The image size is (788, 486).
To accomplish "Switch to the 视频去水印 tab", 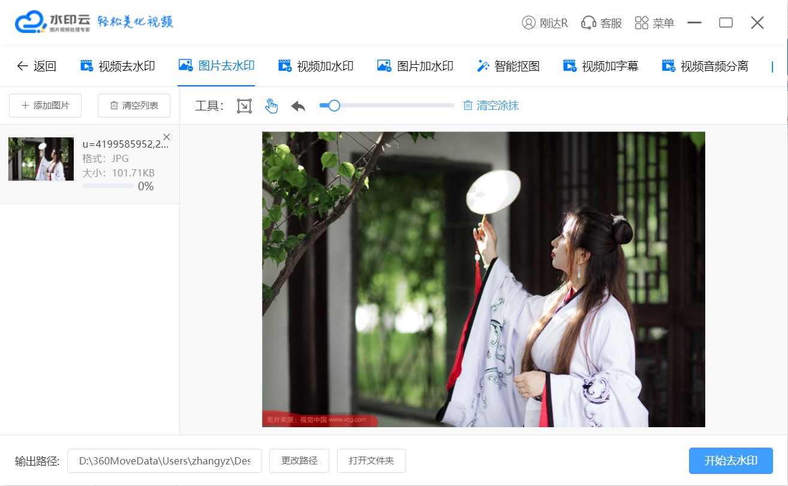I will [x=118, y=66].
